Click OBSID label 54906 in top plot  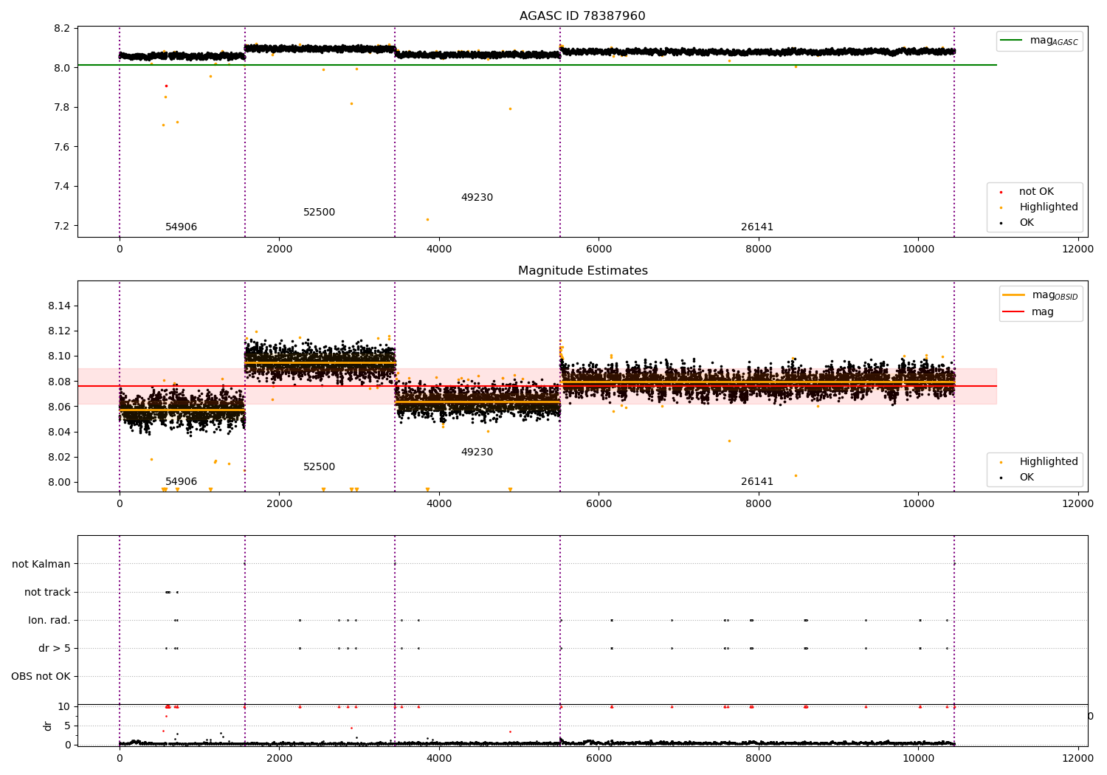(181, 227)
